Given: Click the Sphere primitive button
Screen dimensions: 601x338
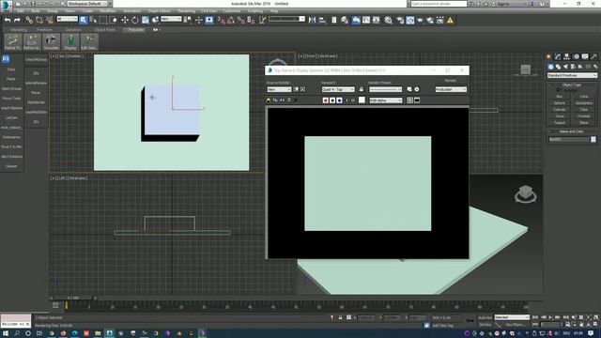Looking at the screenshot, I should tap(560, 103).
